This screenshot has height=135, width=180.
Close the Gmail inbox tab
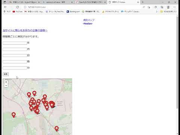tap(39, 2)
